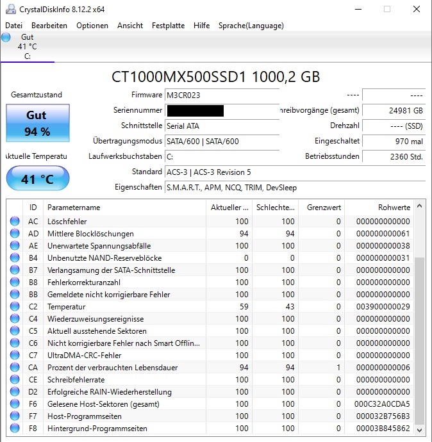Click the blue health status circle for drive C:
This screenshot has width=432, height=442.
click(6, 37)
